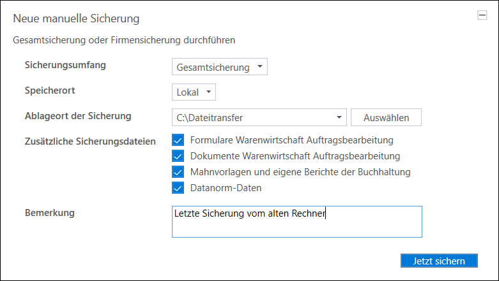Uncheck the Formulare Warenwirtschaft Auftragsbearbeitung checkbox

[178, 140]
